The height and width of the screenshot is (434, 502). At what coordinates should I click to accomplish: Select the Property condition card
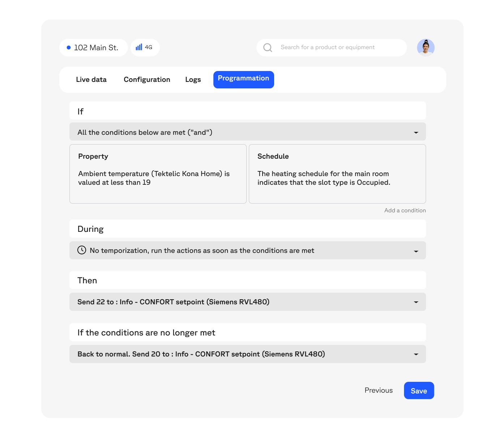(158, 174)
